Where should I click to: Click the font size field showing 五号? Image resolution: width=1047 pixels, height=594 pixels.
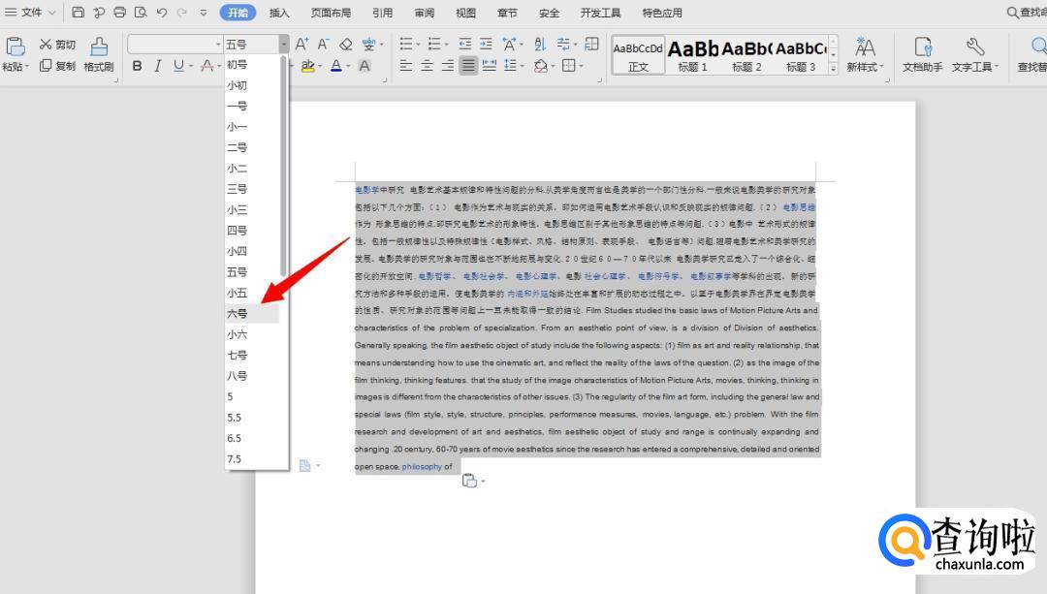[251, 44]
